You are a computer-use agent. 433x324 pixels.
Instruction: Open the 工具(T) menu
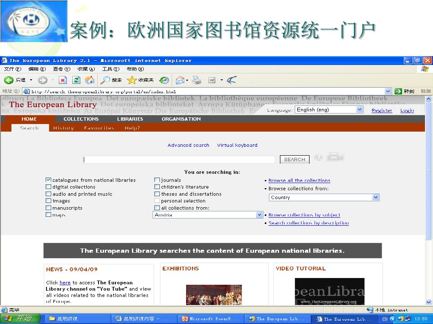pyautogui.click(x=111, y=69)
